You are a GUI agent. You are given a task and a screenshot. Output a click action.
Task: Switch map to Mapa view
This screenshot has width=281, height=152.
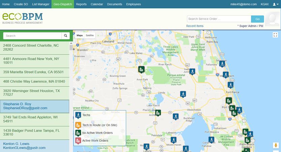pos(79,35)
